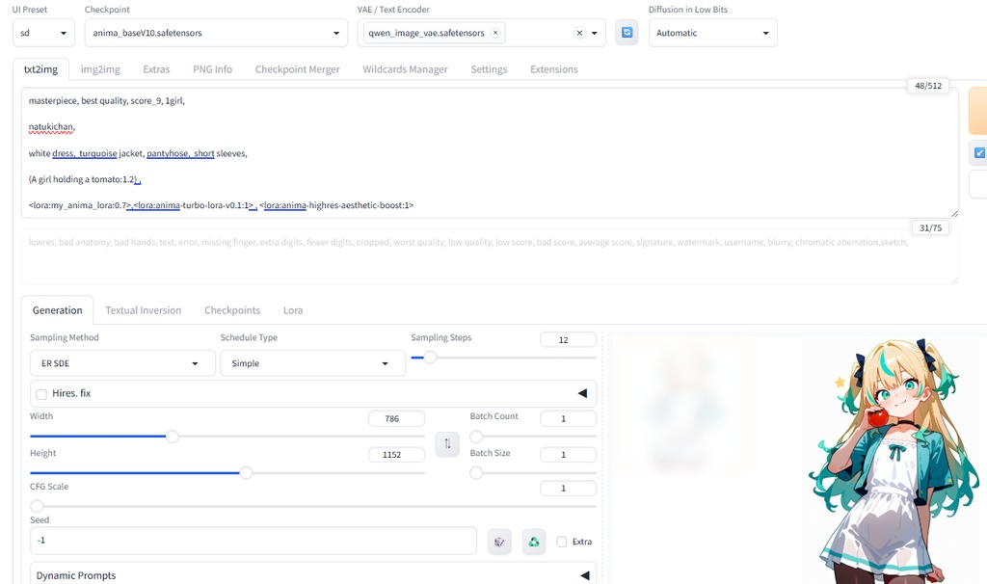The height and width of the screenshot is (584, 987).
Task: Click the Width value field 786
Action: 396,418
